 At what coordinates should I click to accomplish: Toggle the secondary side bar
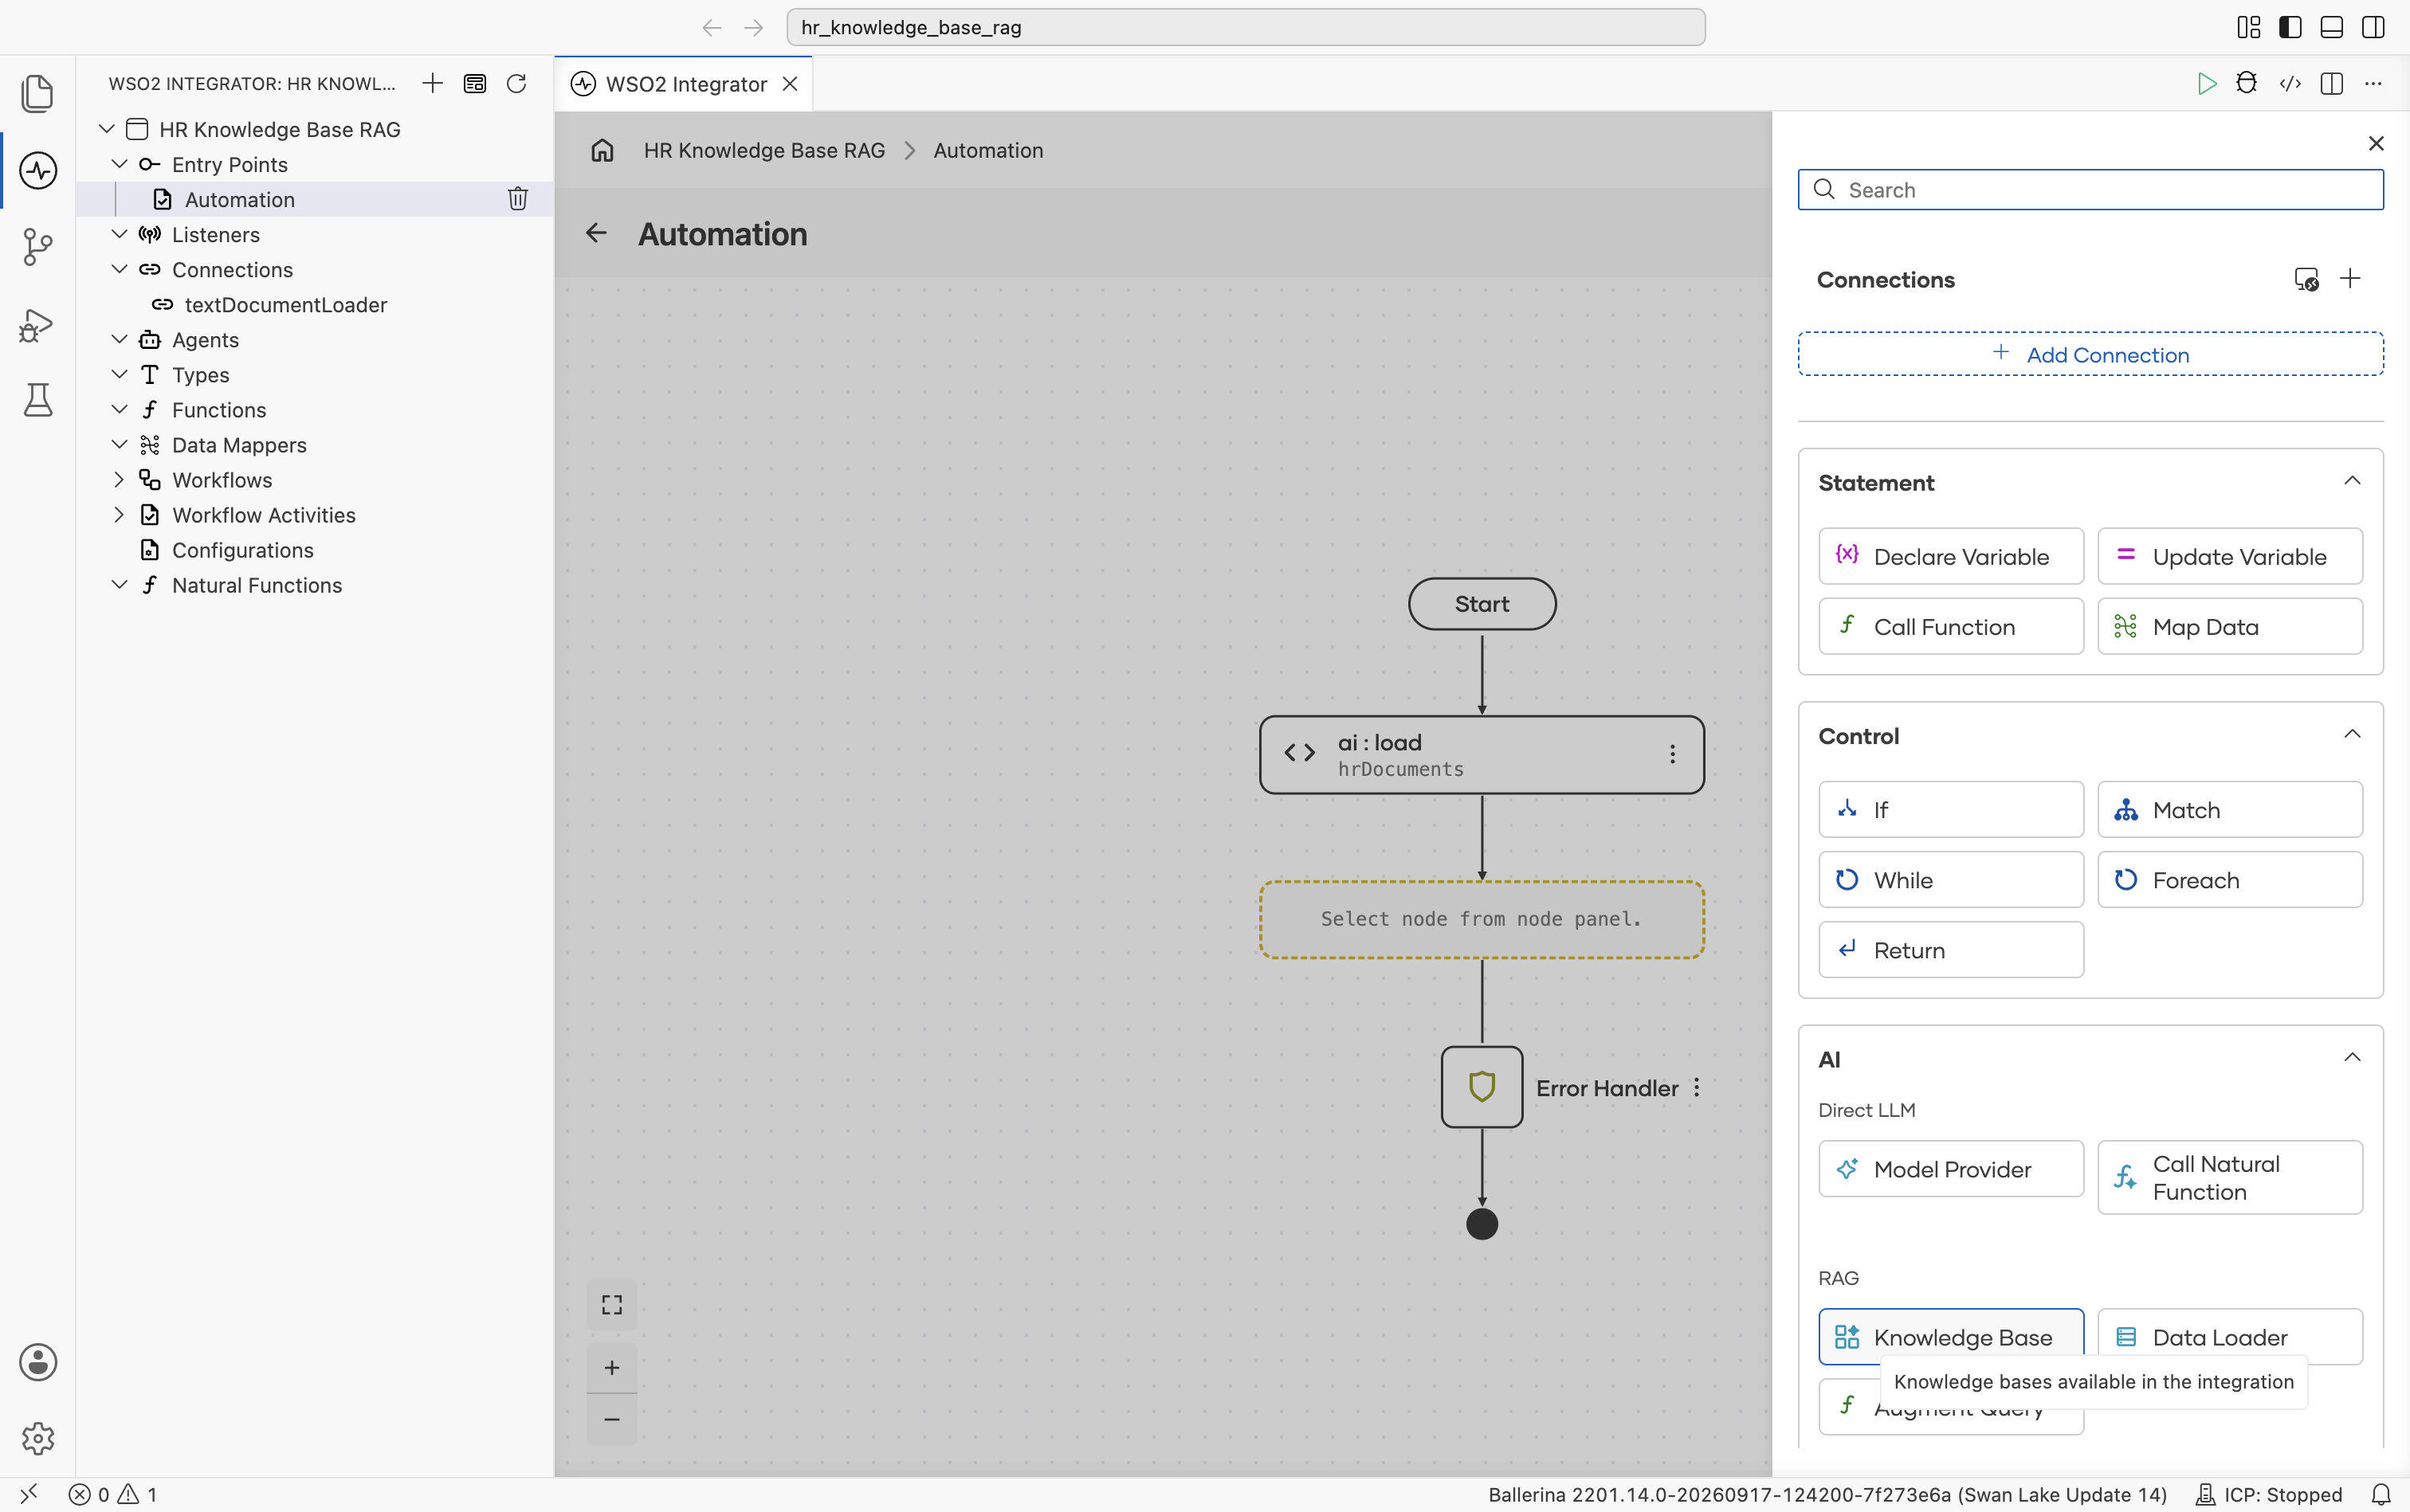pos(2372,27)
